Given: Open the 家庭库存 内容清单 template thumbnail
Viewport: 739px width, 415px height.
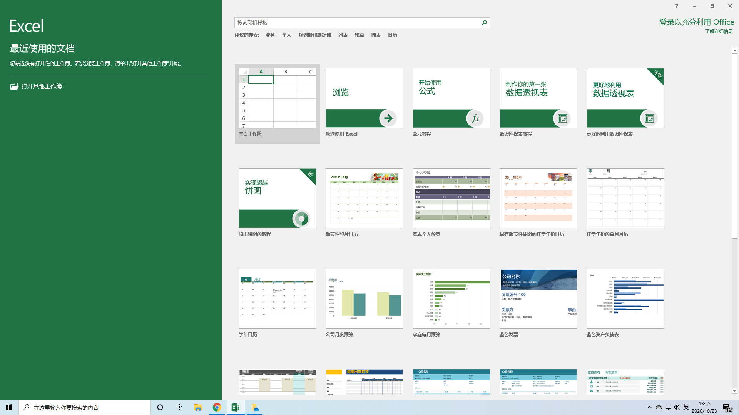Looking at the screenshot, I should (x=625, y=382).
